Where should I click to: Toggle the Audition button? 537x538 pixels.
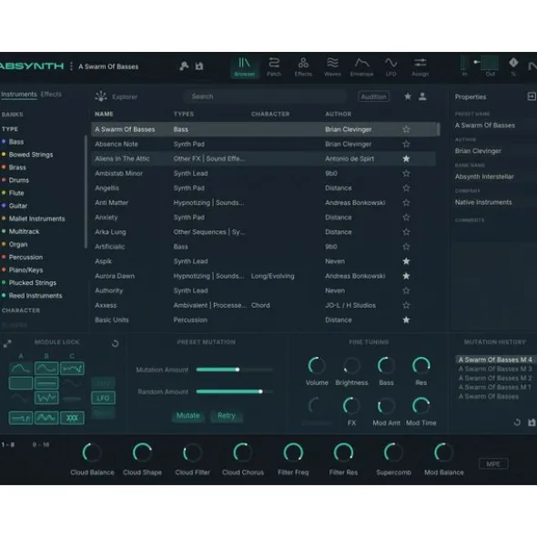click(x=373, y=96)
